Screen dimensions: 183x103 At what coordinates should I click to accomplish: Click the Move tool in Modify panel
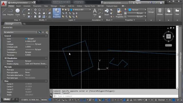(35, 10)
